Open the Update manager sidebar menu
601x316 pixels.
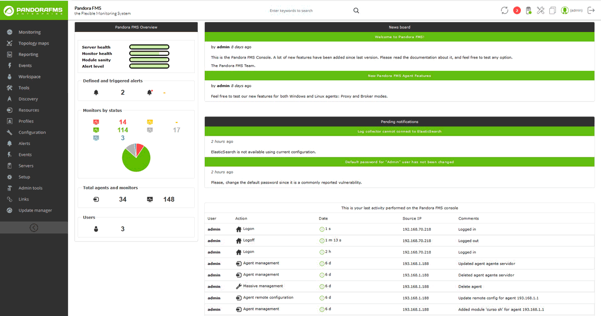pyautogui.click(x=34, y=210)
